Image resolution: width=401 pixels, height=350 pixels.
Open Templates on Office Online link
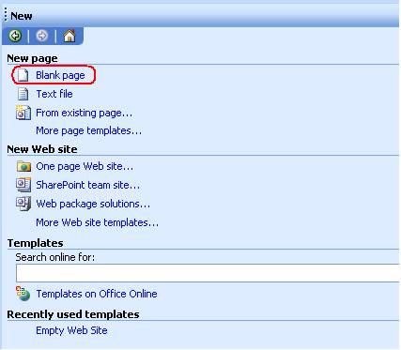(x=97, y=294)
